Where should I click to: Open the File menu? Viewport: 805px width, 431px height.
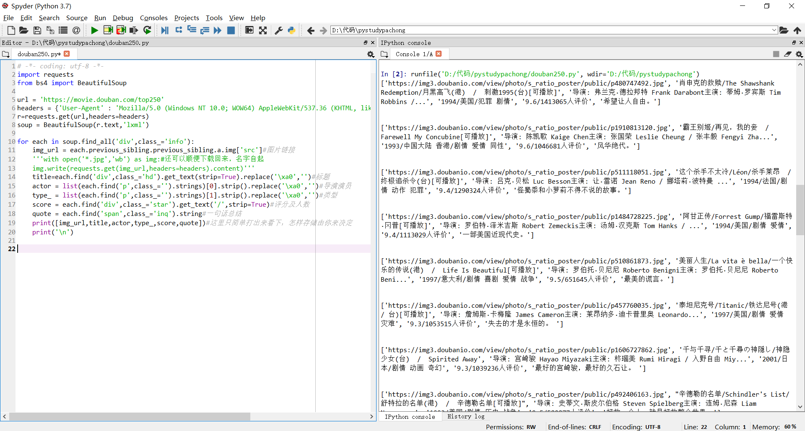click(x=8, y=18)
